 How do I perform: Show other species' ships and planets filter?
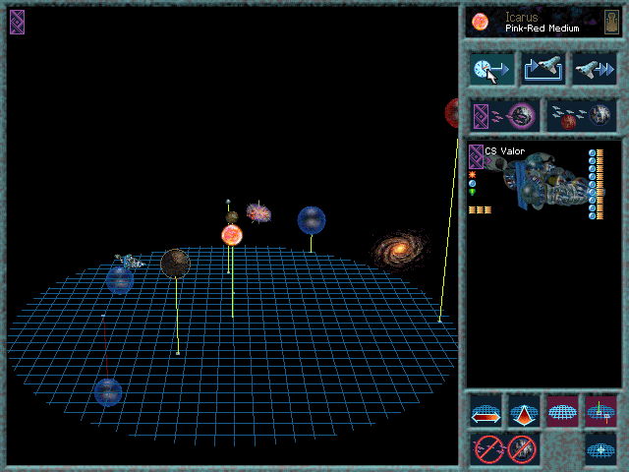581,116
